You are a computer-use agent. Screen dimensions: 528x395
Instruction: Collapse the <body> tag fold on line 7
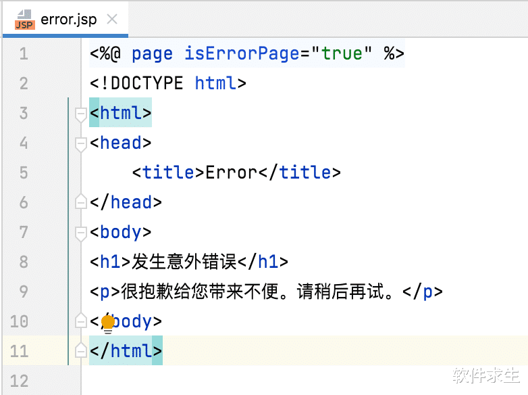click(80, 233)
